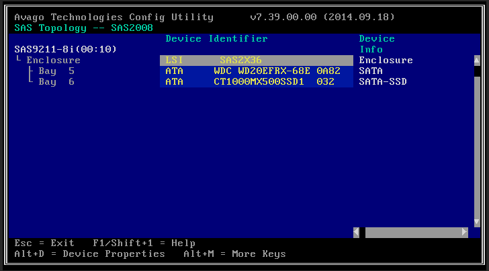Click the horizontal scrollbar track
The image size is (489, 271).
pyautogui.click(x=413, y=232)
